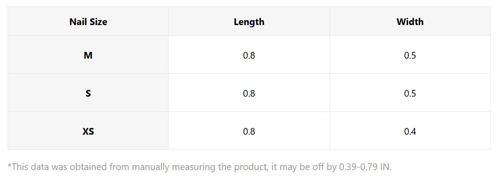Click the 0.4 Width value for XS
This screenshot has height=179, width=499.
(410, 132)
